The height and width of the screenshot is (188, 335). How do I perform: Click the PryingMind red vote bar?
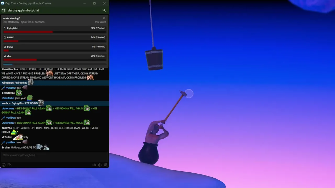pos(28,32)
